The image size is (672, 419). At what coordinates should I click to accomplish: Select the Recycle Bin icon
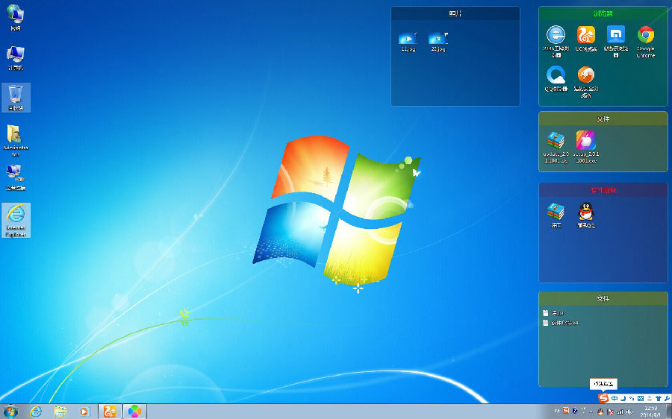(16, 98)
